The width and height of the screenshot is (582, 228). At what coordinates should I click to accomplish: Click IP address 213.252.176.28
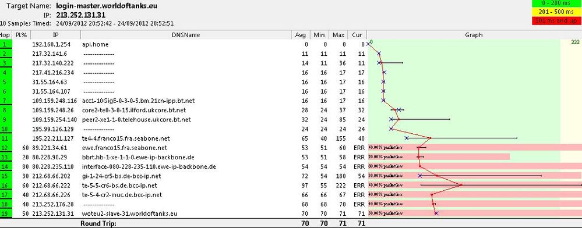click(52, 204)
